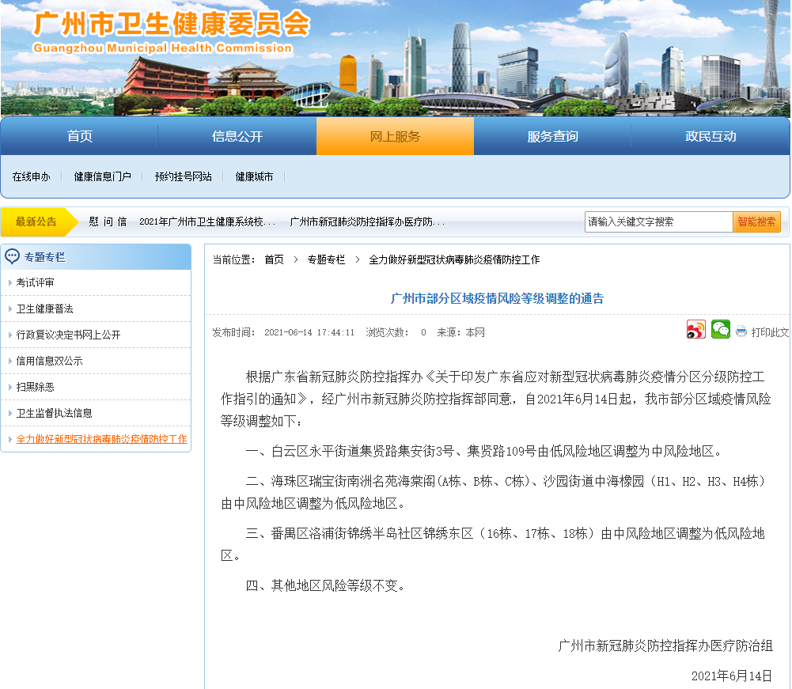792x689 pixels.
Task: Click the 智能搜索 button
Action: (756, 222)
